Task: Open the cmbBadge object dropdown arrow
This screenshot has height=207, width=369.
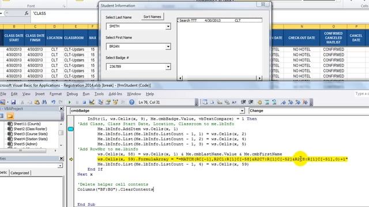Action: [242, 111]
